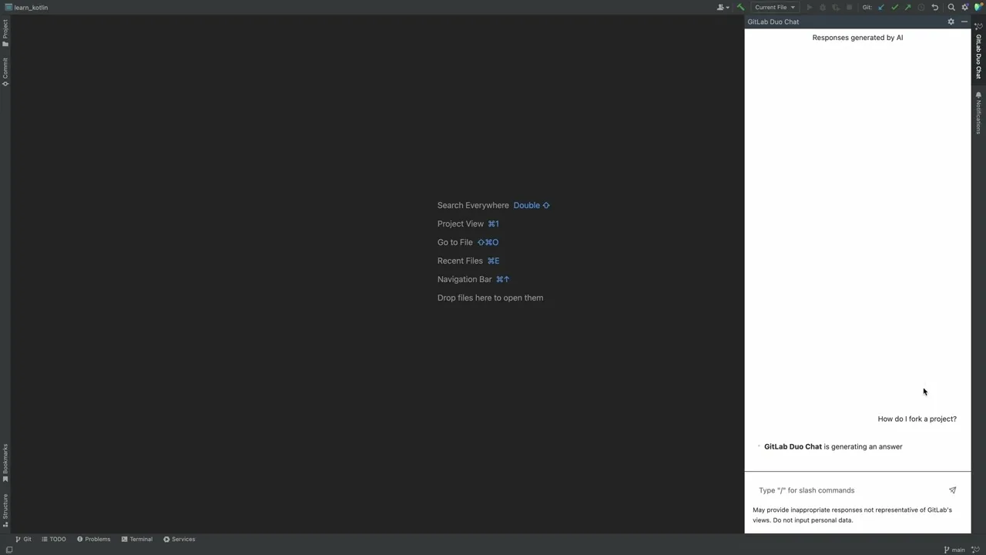Click the Build Project hammer icon
Image resolution: width=986 pixels, height=555 pixels.
coord(740,7)
